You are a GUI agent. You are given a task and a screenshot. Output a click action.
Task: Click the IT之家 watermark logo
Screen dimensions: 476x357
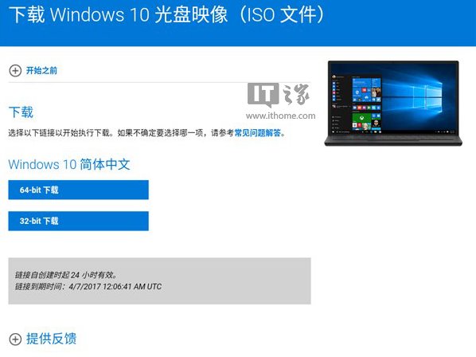click(x=279, y=95)
